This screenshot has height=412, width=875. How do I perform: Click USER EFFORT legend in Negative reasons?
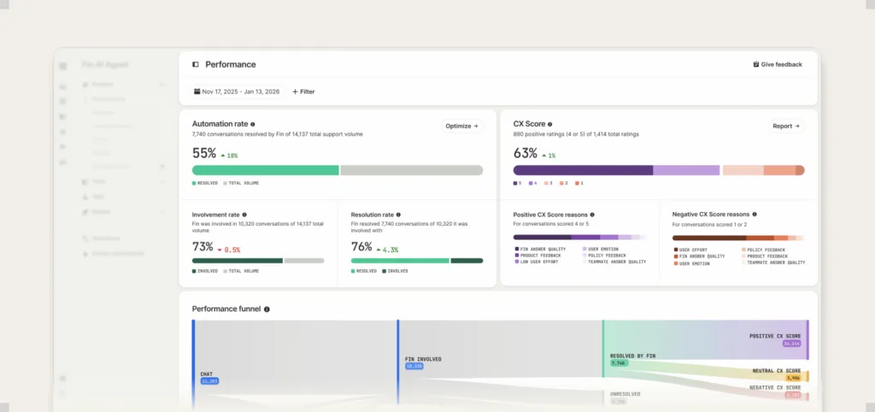tap(691, 250)
